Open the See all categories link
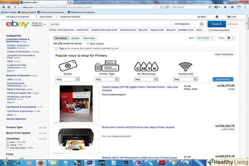Image resolution: width=249 pixels, height=166 pixels. tap(16, 119)
